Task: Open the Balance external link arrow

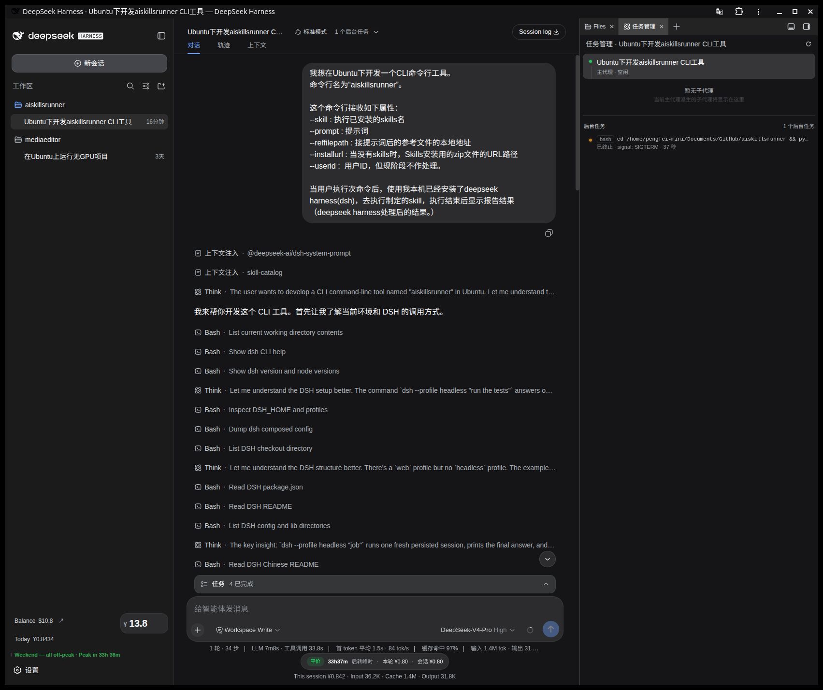Action: [61, 621]
